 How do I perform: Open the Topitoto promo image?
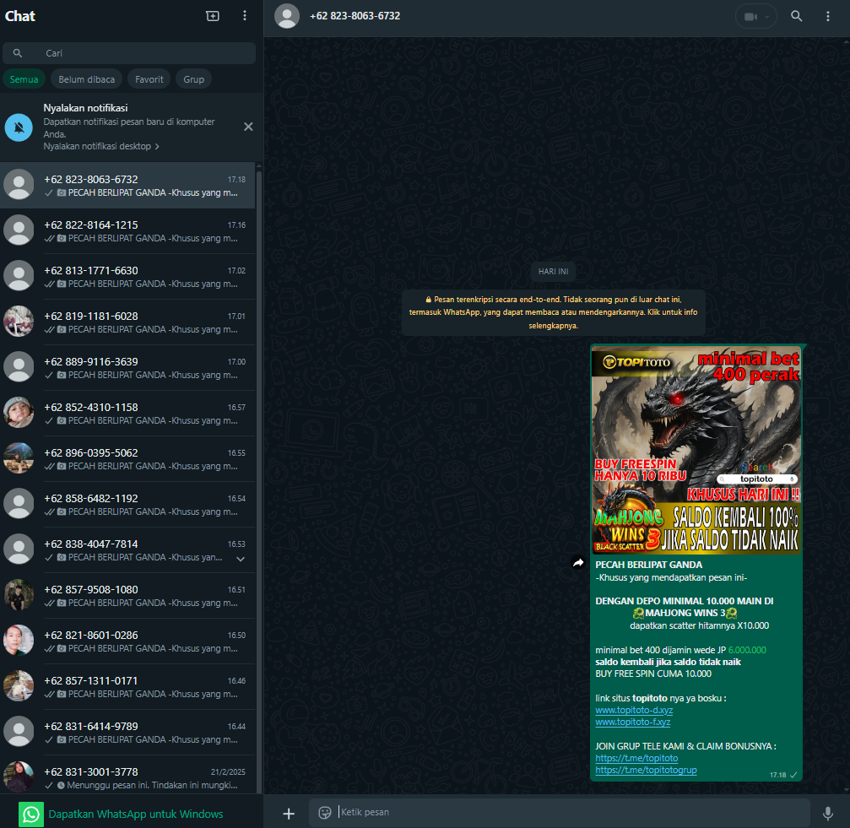point(696,451)
